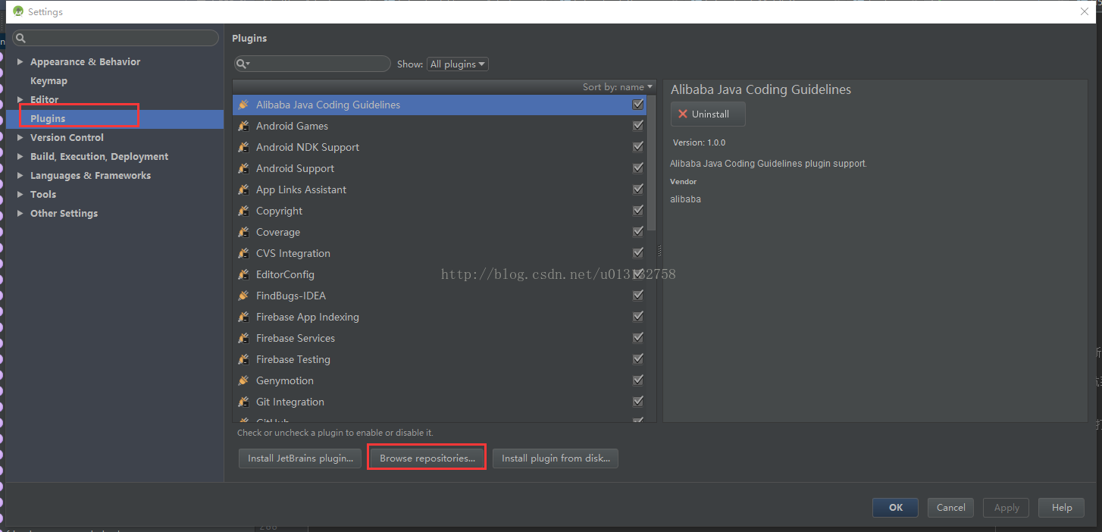This screenshot has height=532, width=1102.
Task: Expand the Tools settings node
Action: click(x=20, y=194)
